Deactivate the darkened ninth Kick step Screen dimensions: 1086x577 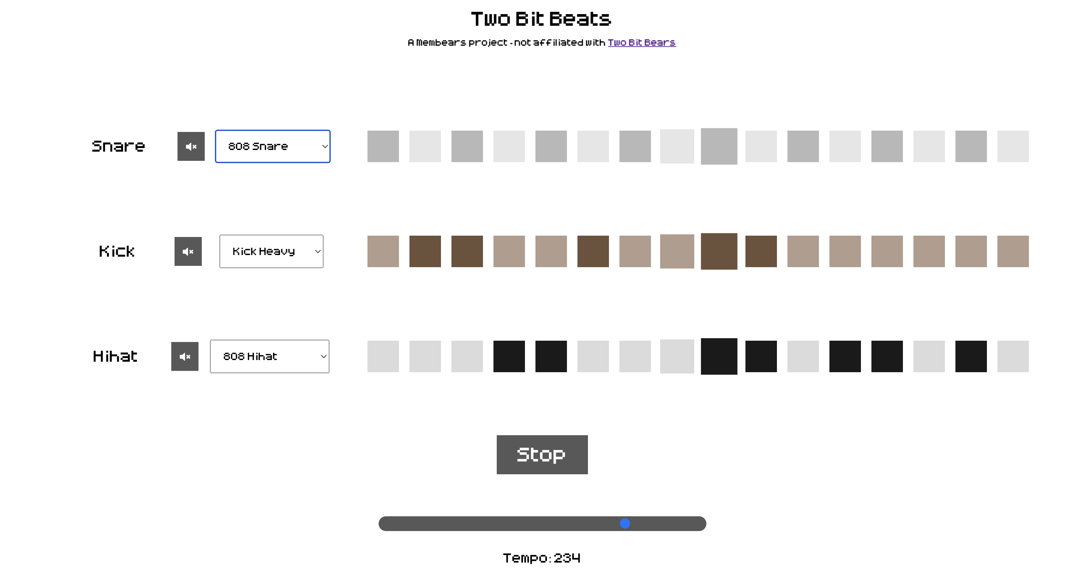[x=719, y=251]
